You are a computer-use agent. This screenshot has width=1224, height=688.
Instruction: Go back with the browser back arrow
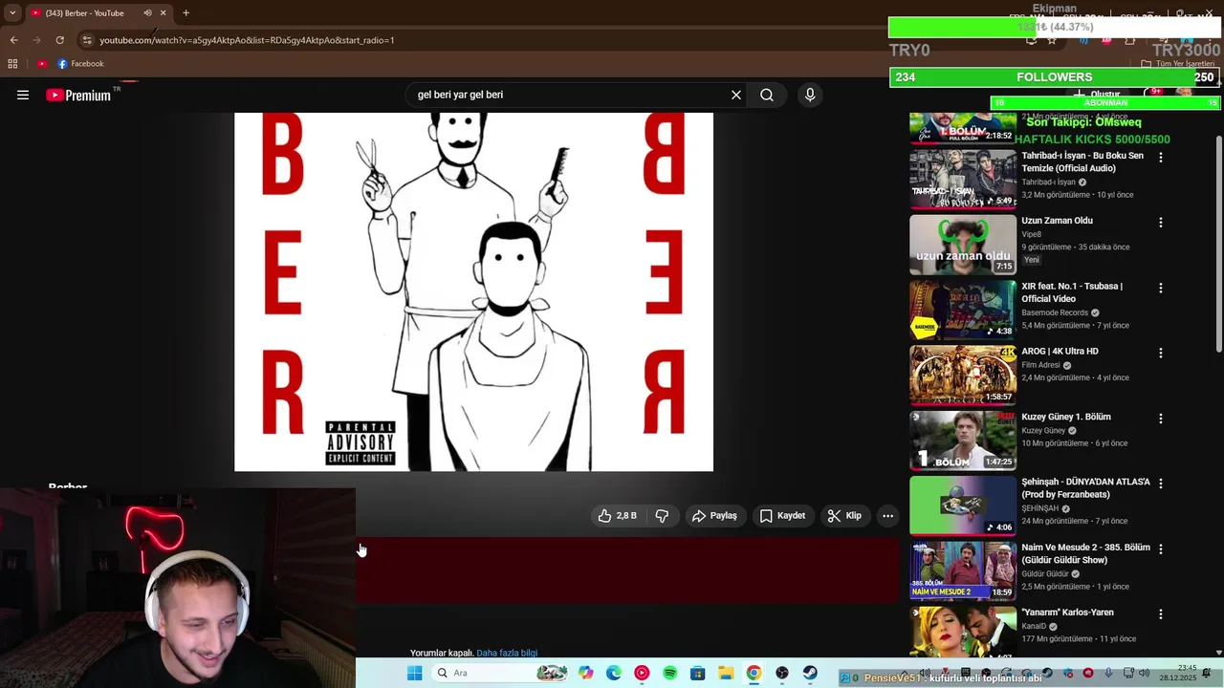click(13, 40)
